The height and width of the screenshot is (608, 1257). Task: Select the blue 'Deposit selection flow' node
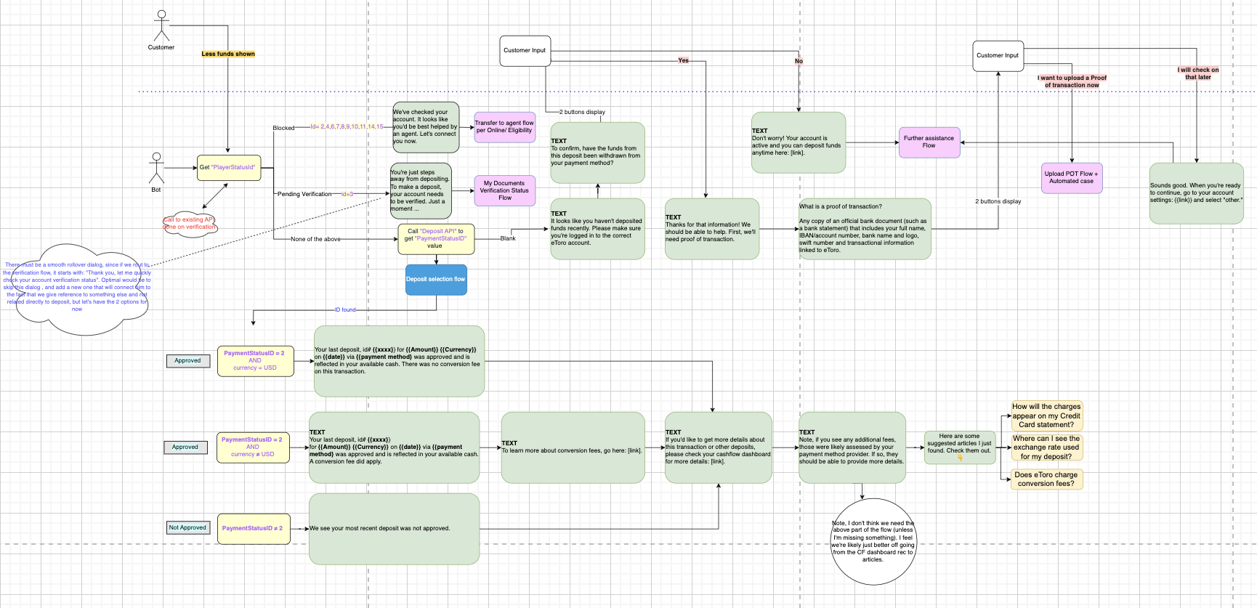coord(436,280)
